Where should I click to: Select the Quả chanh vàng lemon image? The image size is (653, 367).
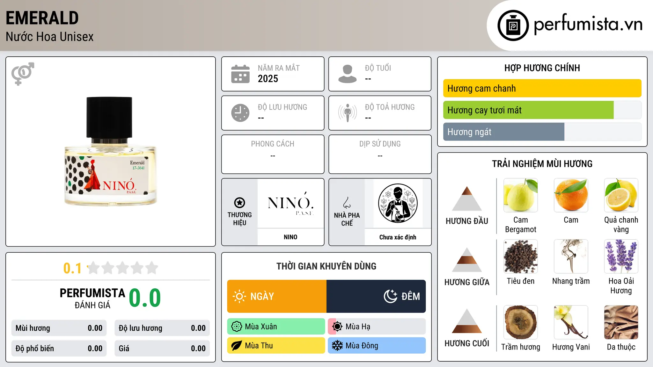pos(621,195)
